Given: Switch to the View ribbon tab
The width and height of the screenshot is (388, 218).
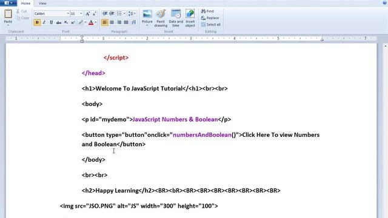Looking at the screenshot, I should tap(42, 3).
